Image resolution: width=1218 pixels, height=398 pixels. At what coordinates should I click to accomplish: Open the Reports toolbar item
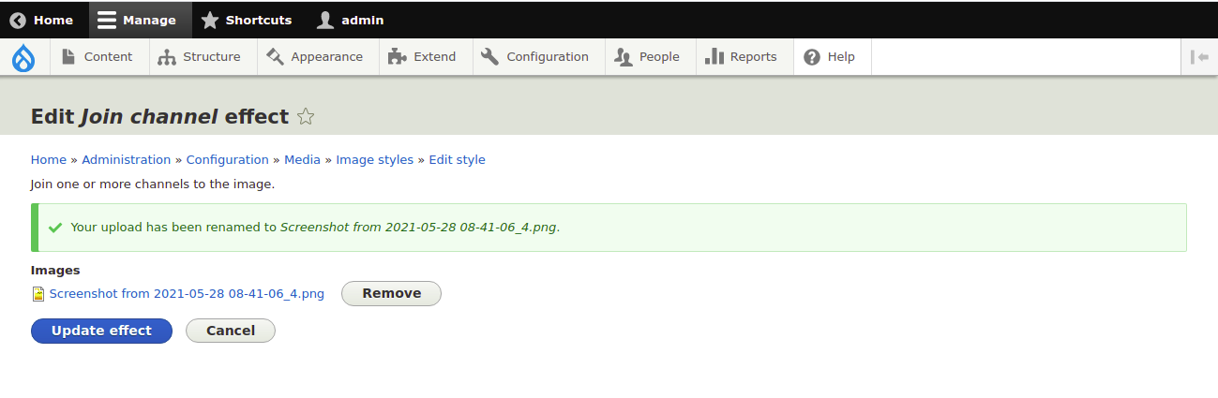(742, 57)
